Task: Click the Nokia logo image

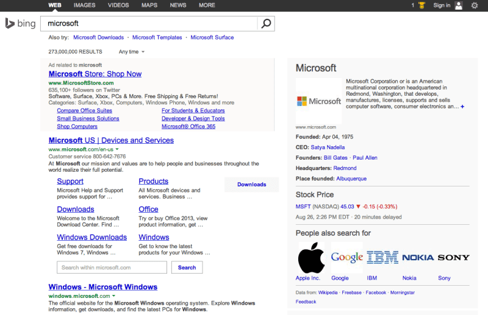Action: 418,258
